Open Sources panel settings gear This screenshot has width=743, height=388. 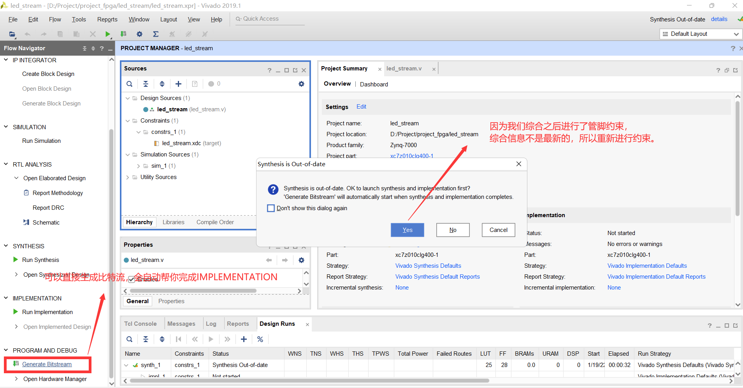[x=301, y=84]
